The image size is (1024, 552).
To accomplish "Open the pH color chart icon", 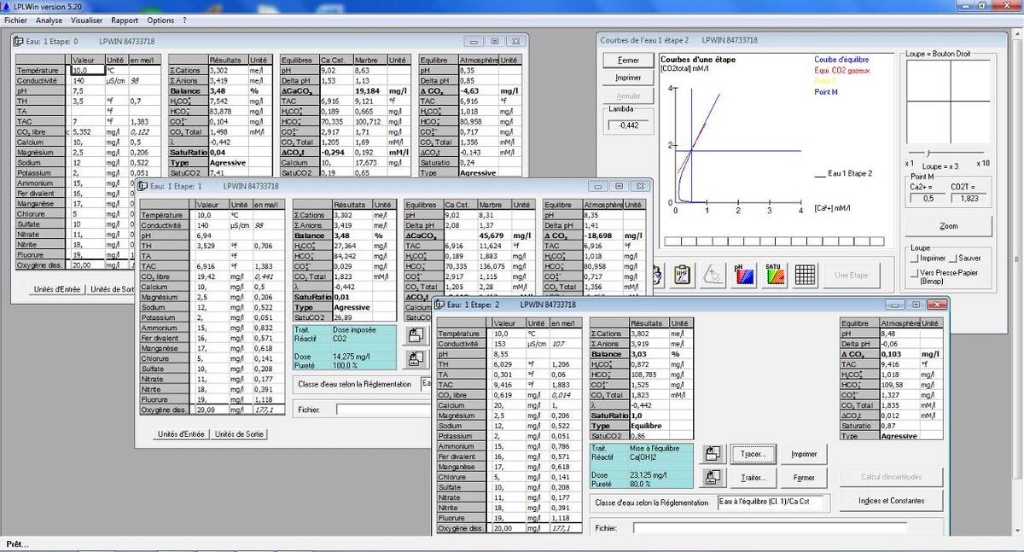I will (x=743, y=275).
